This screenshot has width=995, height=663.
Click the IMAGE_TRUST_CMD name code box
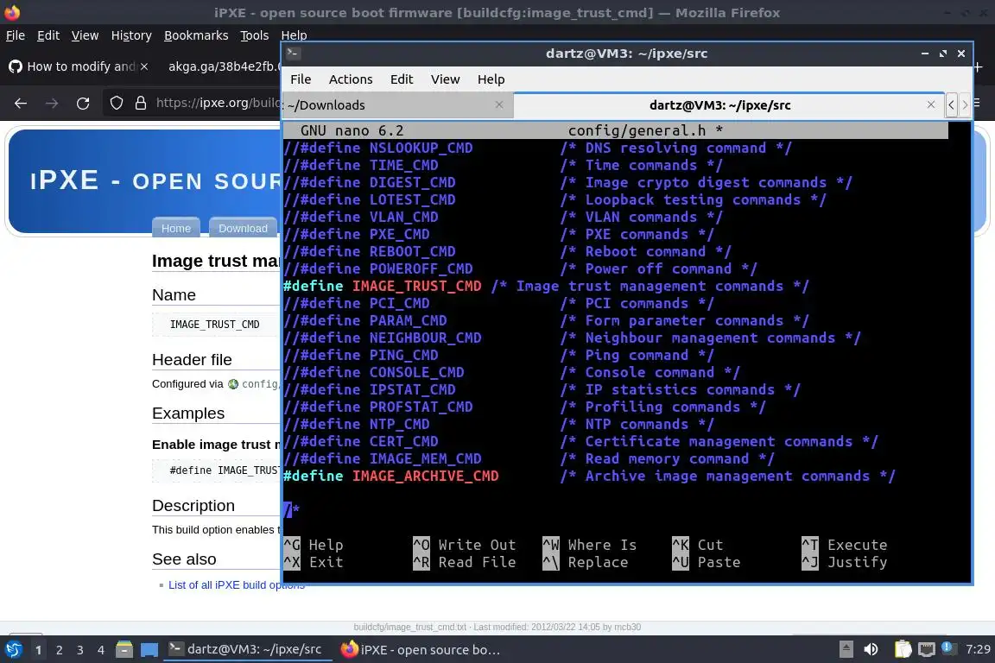(216, 325)
